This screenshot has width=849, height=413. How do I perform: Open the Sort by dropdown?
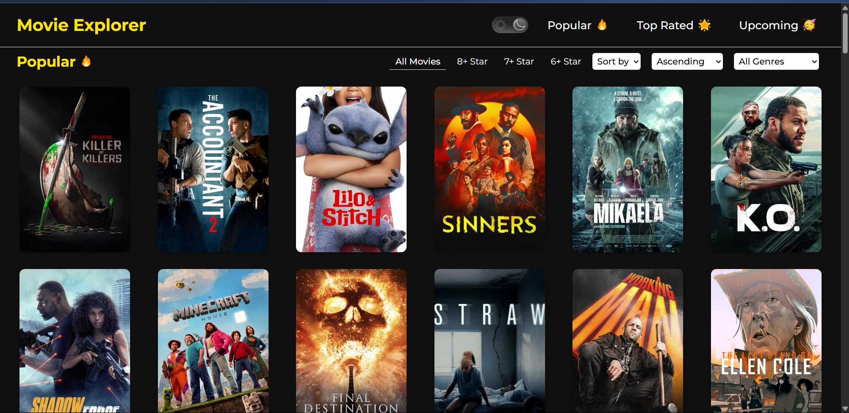(616, 61)
